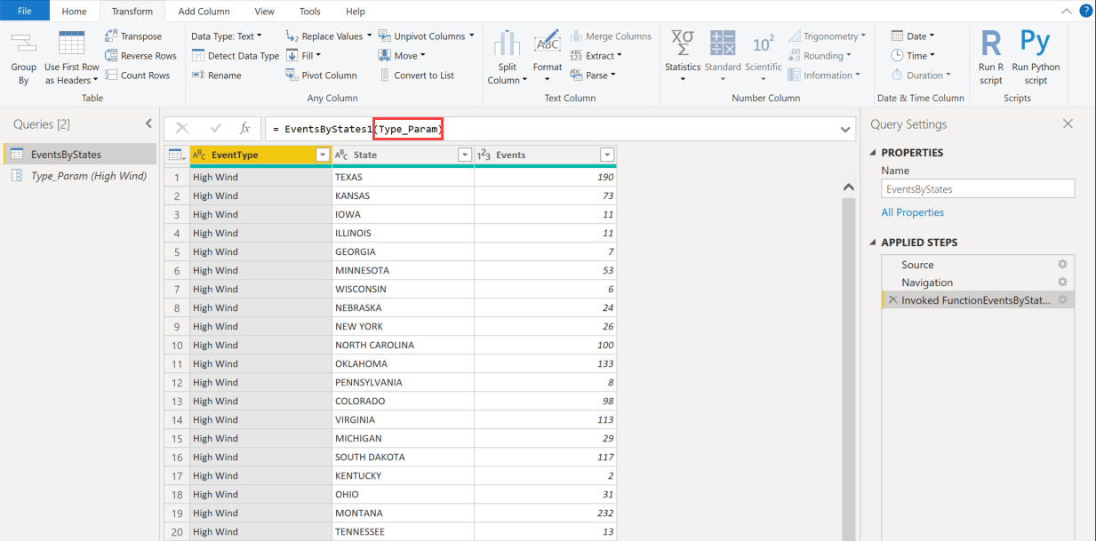Viewport: 1096px width, 541px height.
Task: Click Count Rows in the ribbon
Action: pos(140,75)
